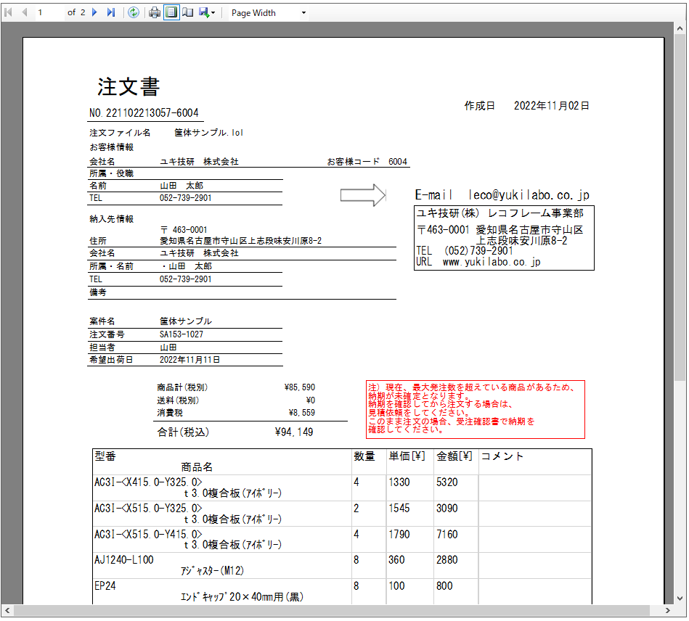
Task: Click the 案件名 value 筐体サンプル
Action: [186, 321]
